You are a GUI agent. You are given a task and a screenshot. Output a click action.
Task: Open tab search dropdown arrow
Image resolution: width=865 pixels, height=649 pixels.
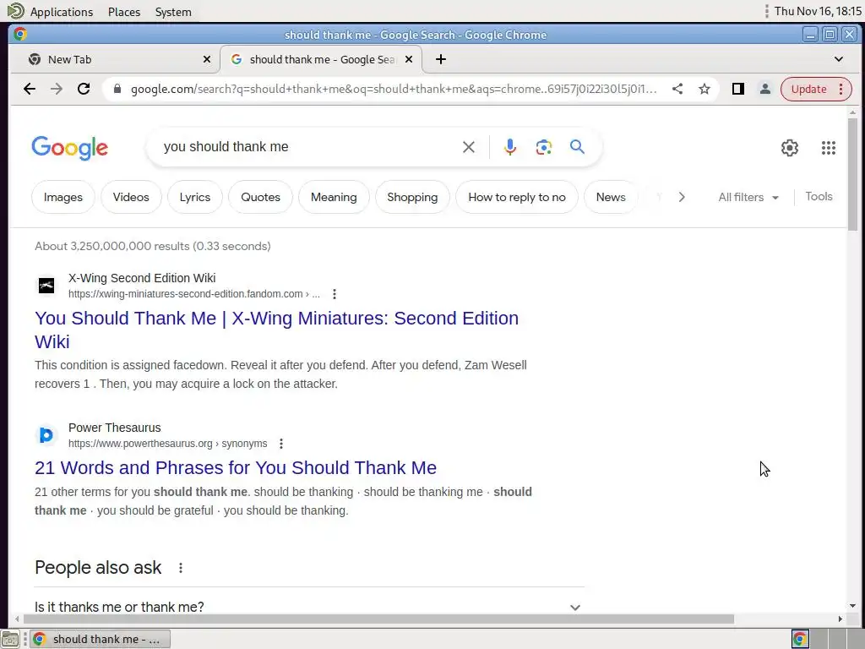pos(839,59)
